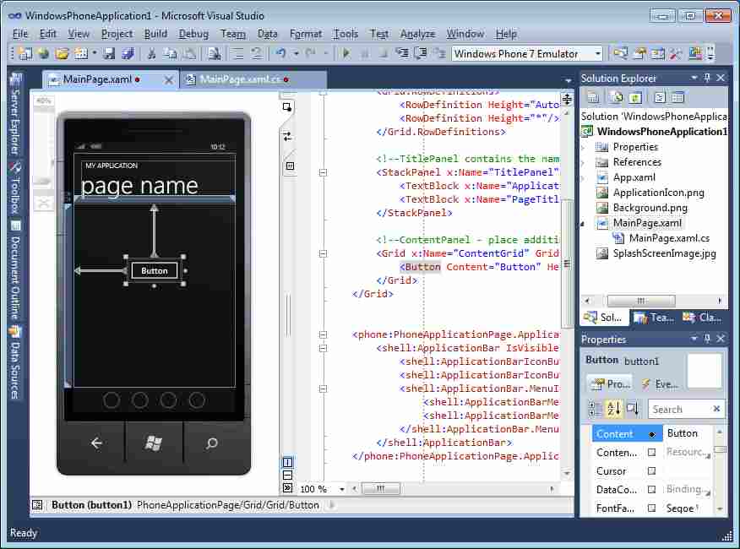The width and height of the screenshot is (740, 549).
Task: Open the Windows Phone 7 Emulator dropdown
Action: pos(597,54)
